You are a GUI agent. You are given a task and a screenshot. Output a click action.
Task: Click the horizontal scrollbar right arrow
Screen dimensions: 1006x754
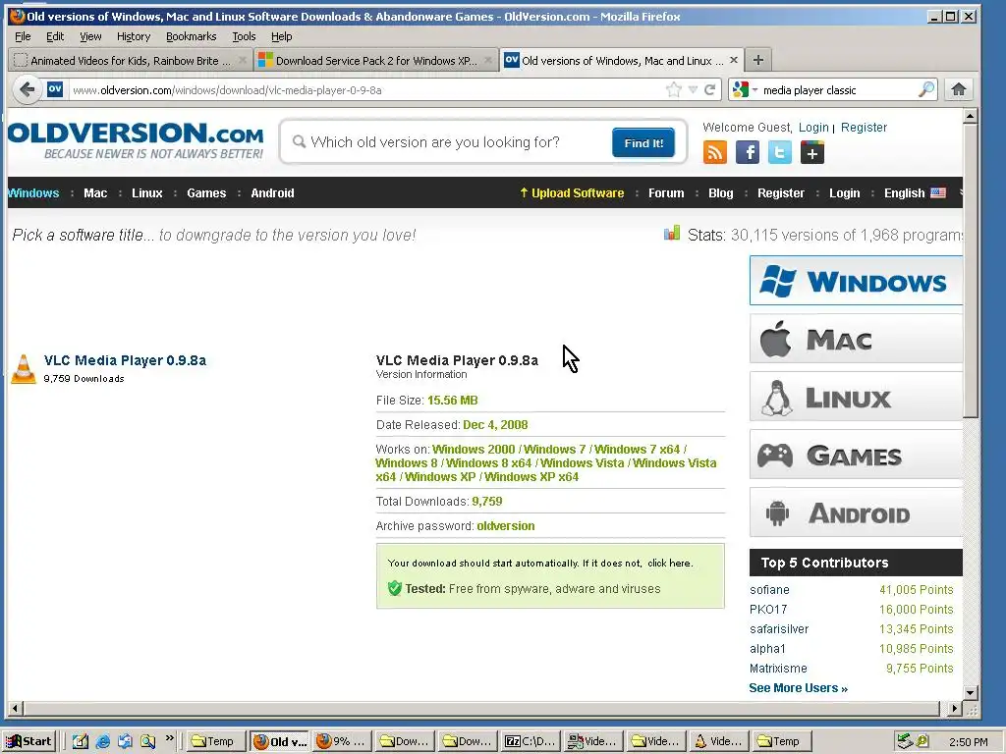pyautogui.click(x=955, y=709)
